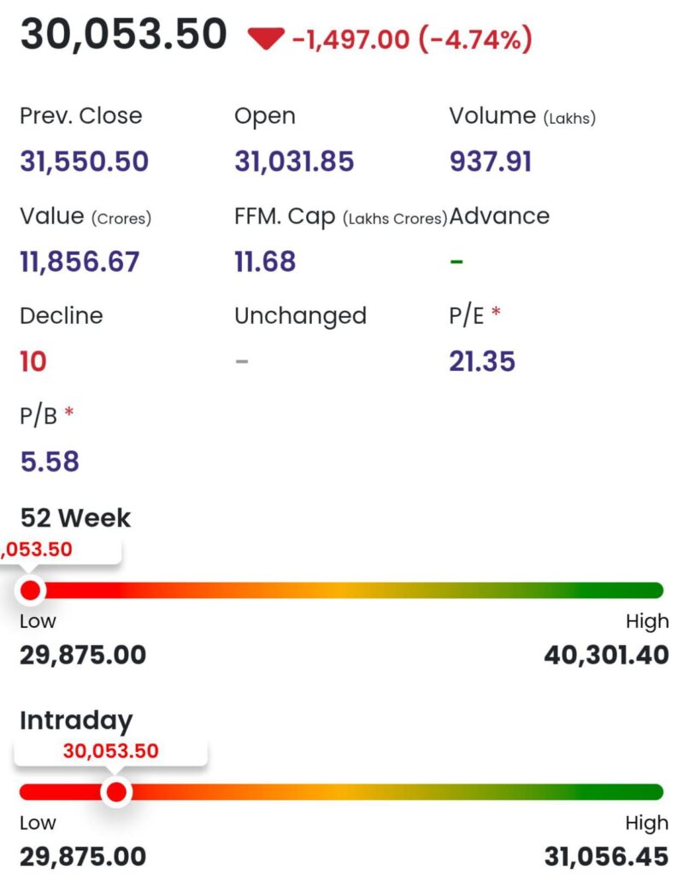Click the Intraday slider's red handle
683x875 pixels.
[x=116, y=793]
